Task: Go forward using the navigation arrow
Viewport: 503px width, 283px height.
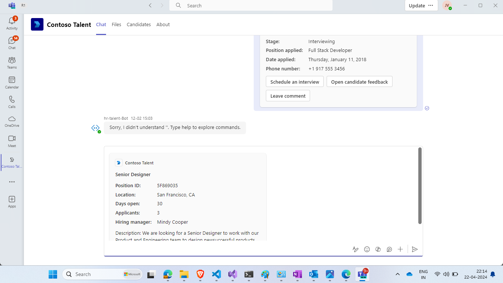Action: tap(162, 6)
